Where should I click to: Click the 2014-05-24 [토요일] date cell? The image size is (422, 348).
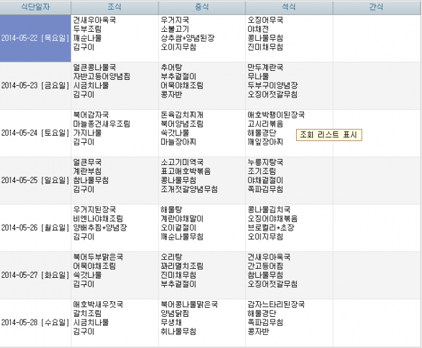coord(35,133)
